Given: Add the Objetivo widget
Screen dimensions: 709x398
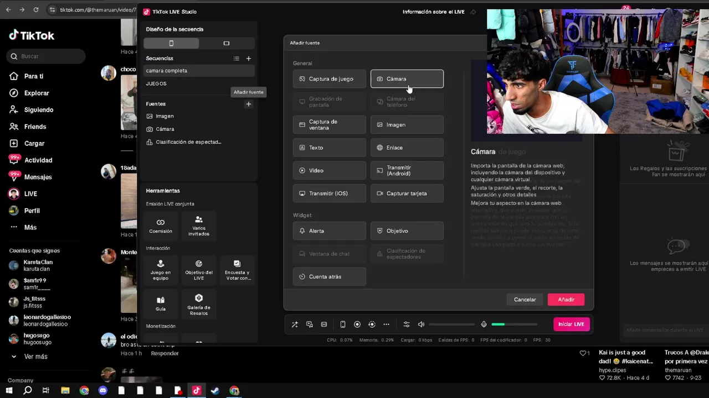Looking at the screenshot, I should [x=407, y=231].
